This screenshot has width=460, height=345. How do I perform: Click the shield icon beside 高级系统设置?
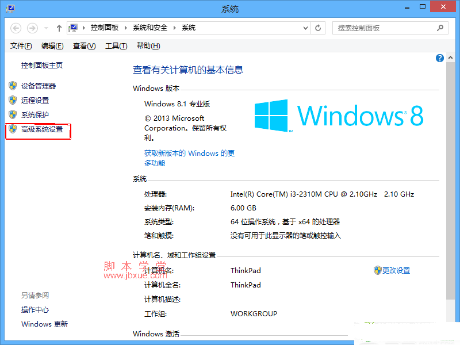pos(13,129)
